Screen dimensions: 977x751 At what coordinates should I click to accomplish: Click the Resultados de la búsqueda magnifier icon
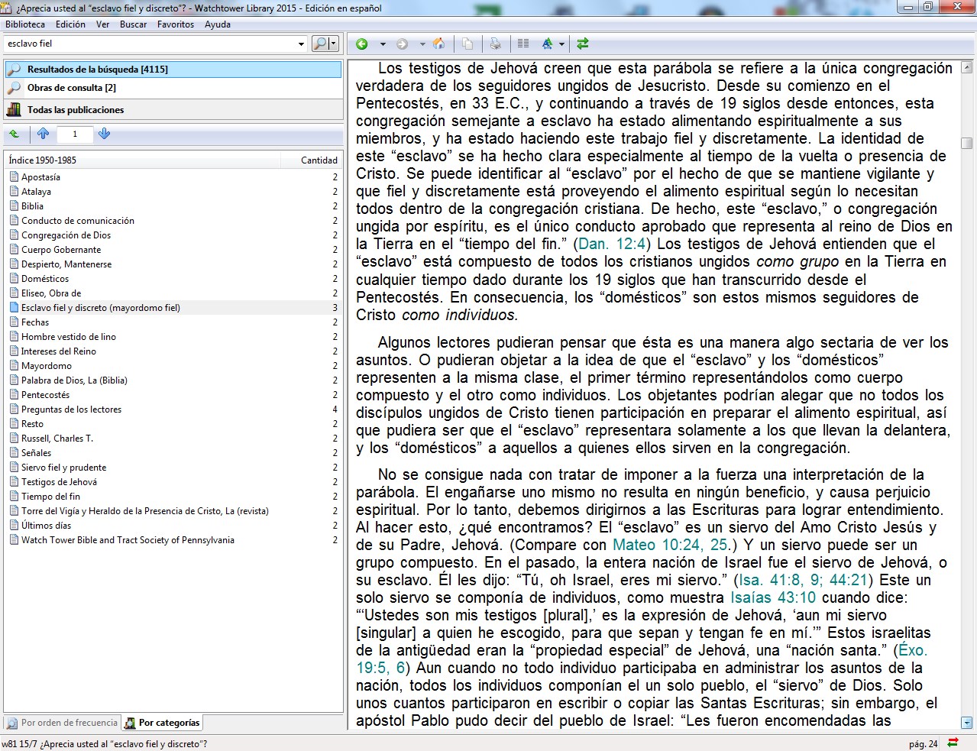(14, 70)
